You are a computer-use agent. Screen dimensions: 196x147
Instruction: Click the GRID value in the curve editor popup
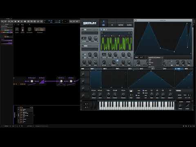(142, 57)
